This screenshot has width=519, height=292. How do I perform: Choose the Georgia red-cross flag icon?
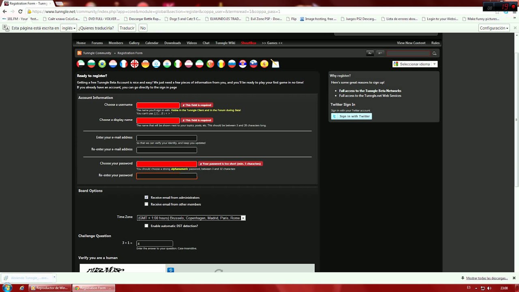click(135, 64)
